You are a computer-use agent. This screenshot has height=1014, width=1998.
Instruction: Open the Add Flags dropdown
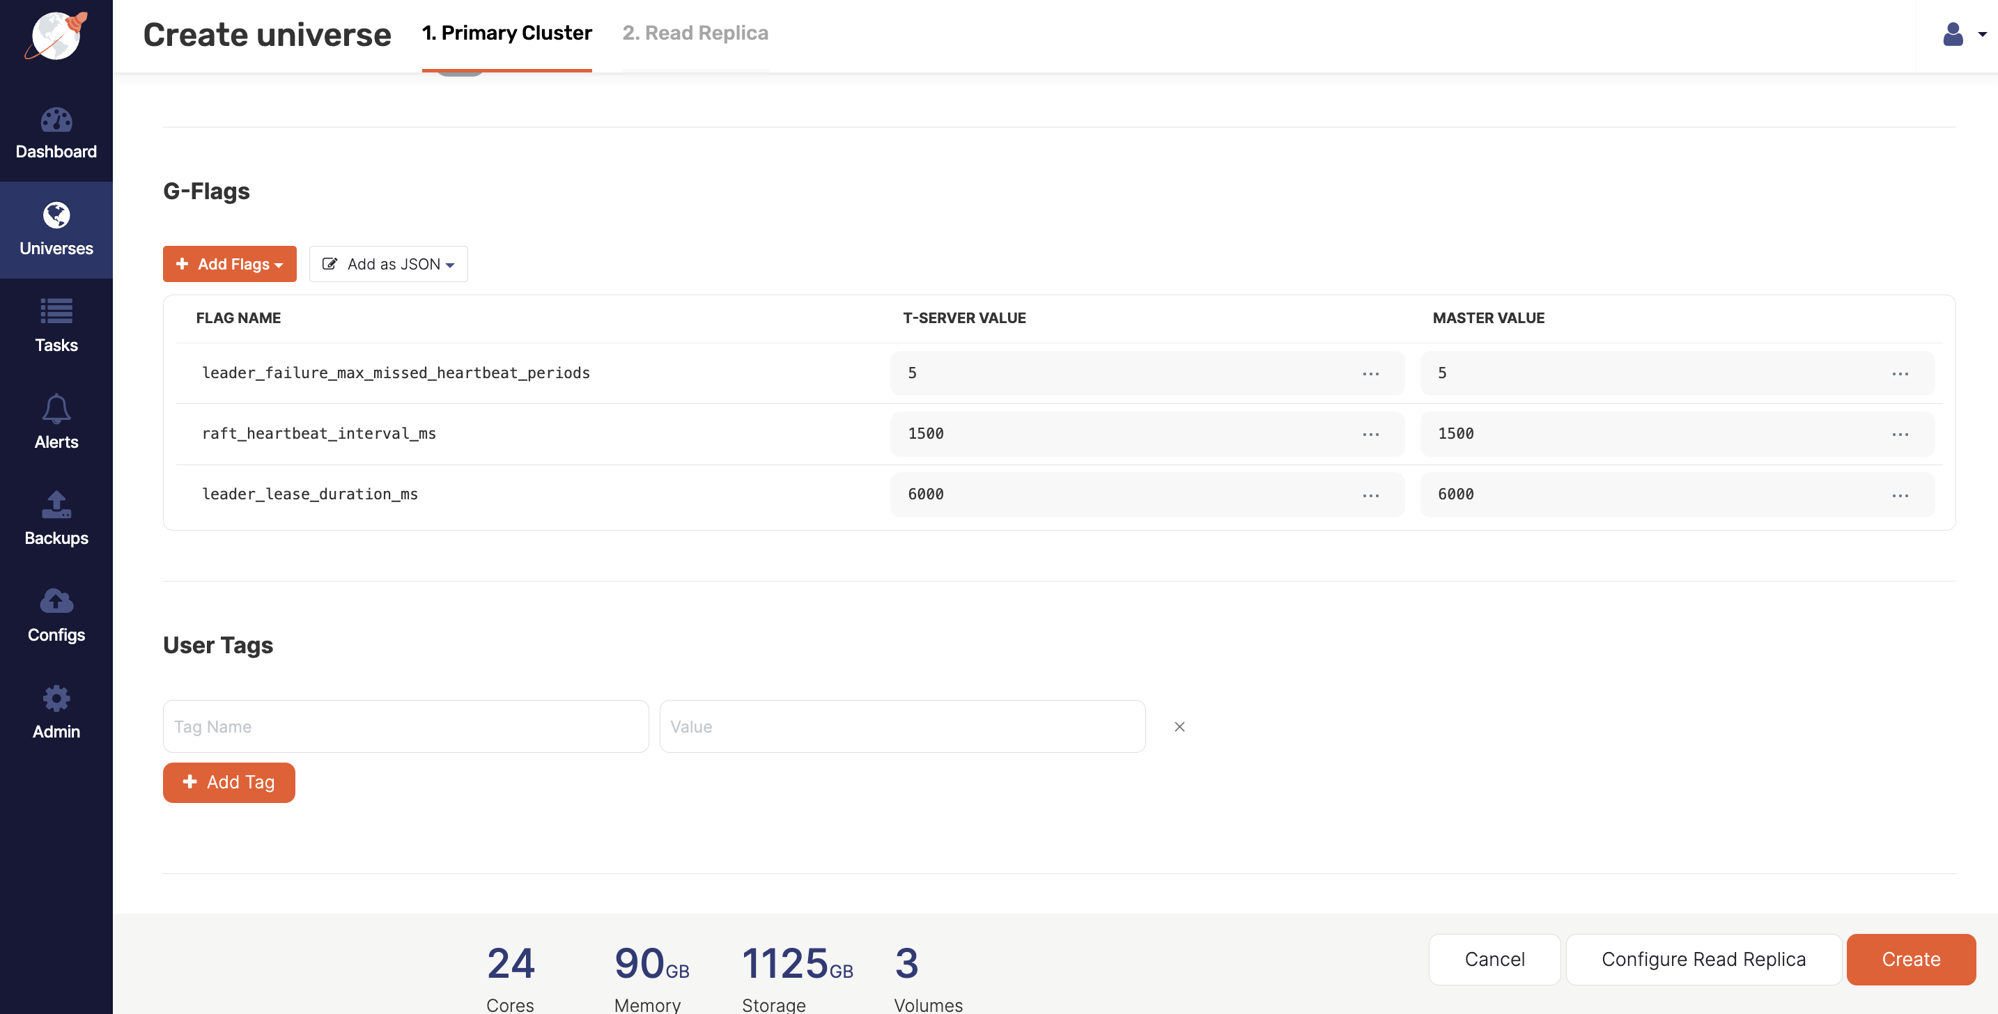(230, 263)
